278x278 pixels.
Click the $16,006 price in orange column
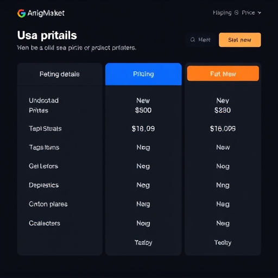tap(223, 129)
